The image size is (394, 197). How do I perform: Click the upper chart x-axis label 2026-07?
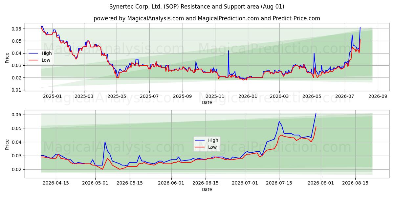point(344,97)
